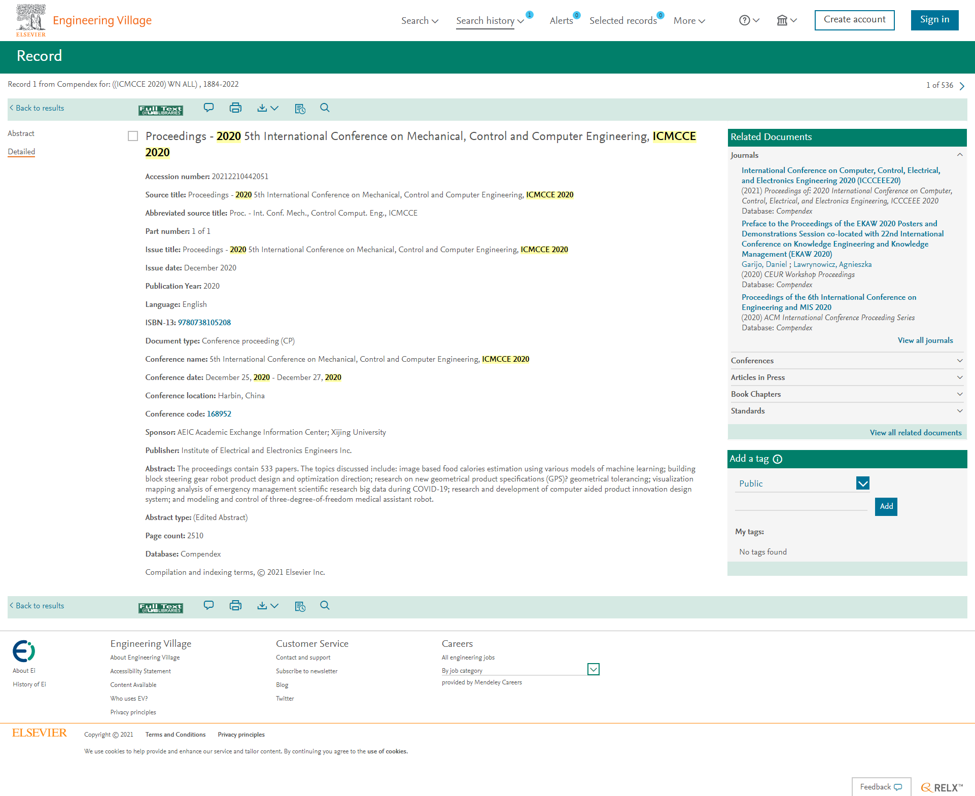
Task: Click View all related documents link
Action: 915,433
